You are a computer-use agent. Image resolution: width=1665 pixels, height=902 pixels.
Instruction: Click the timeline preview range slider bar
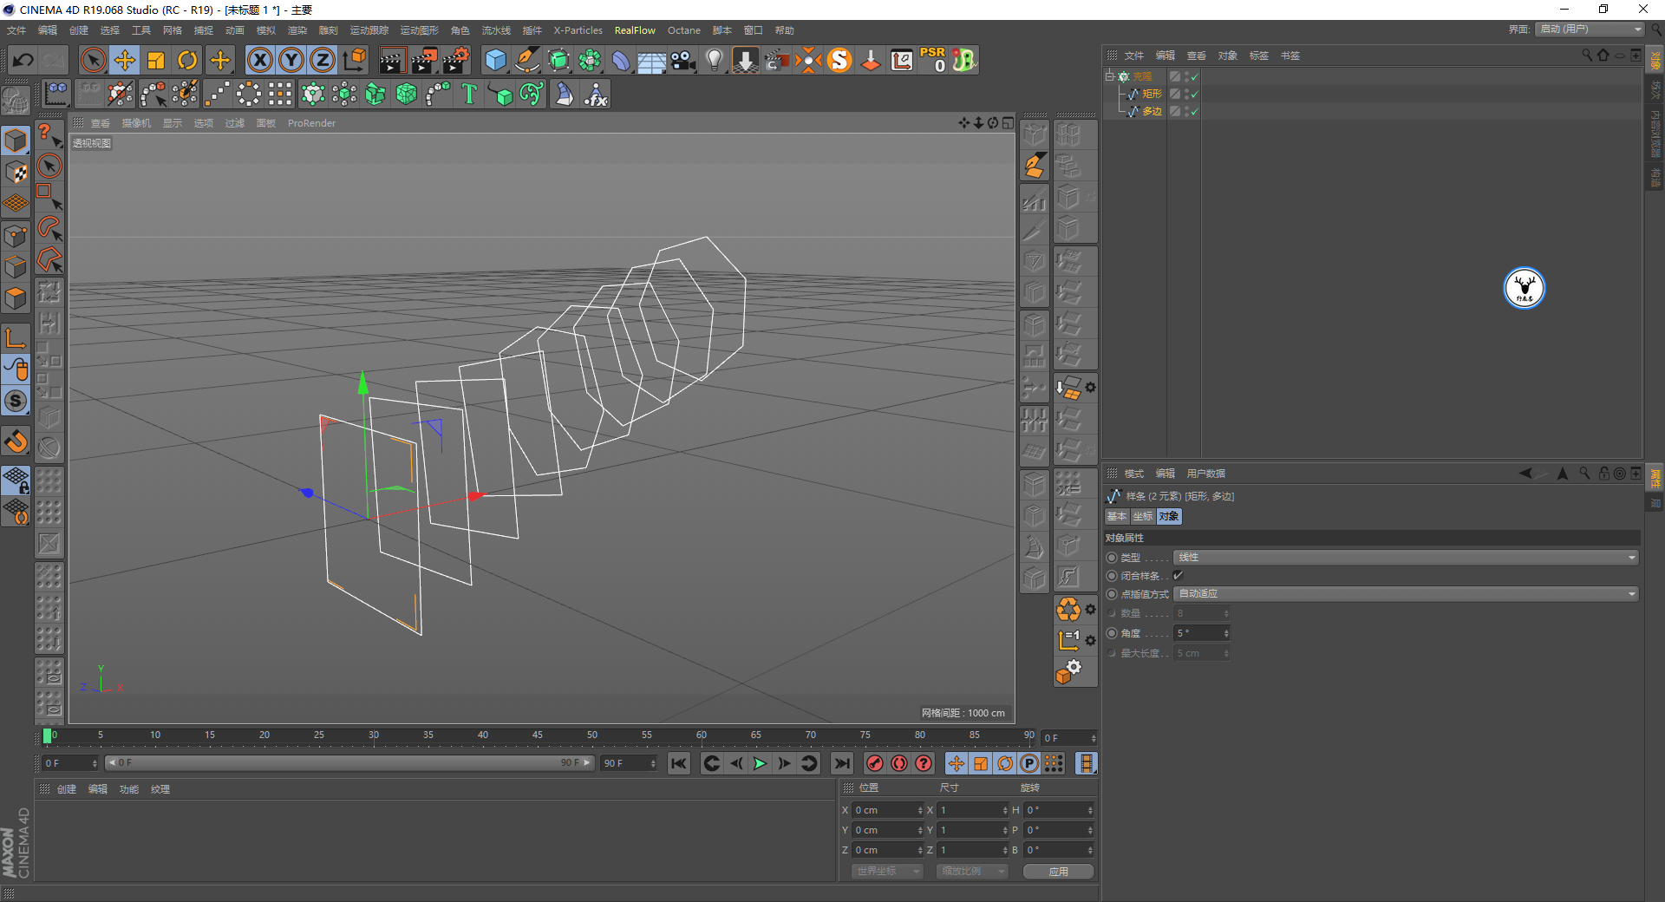pos(349,763)
